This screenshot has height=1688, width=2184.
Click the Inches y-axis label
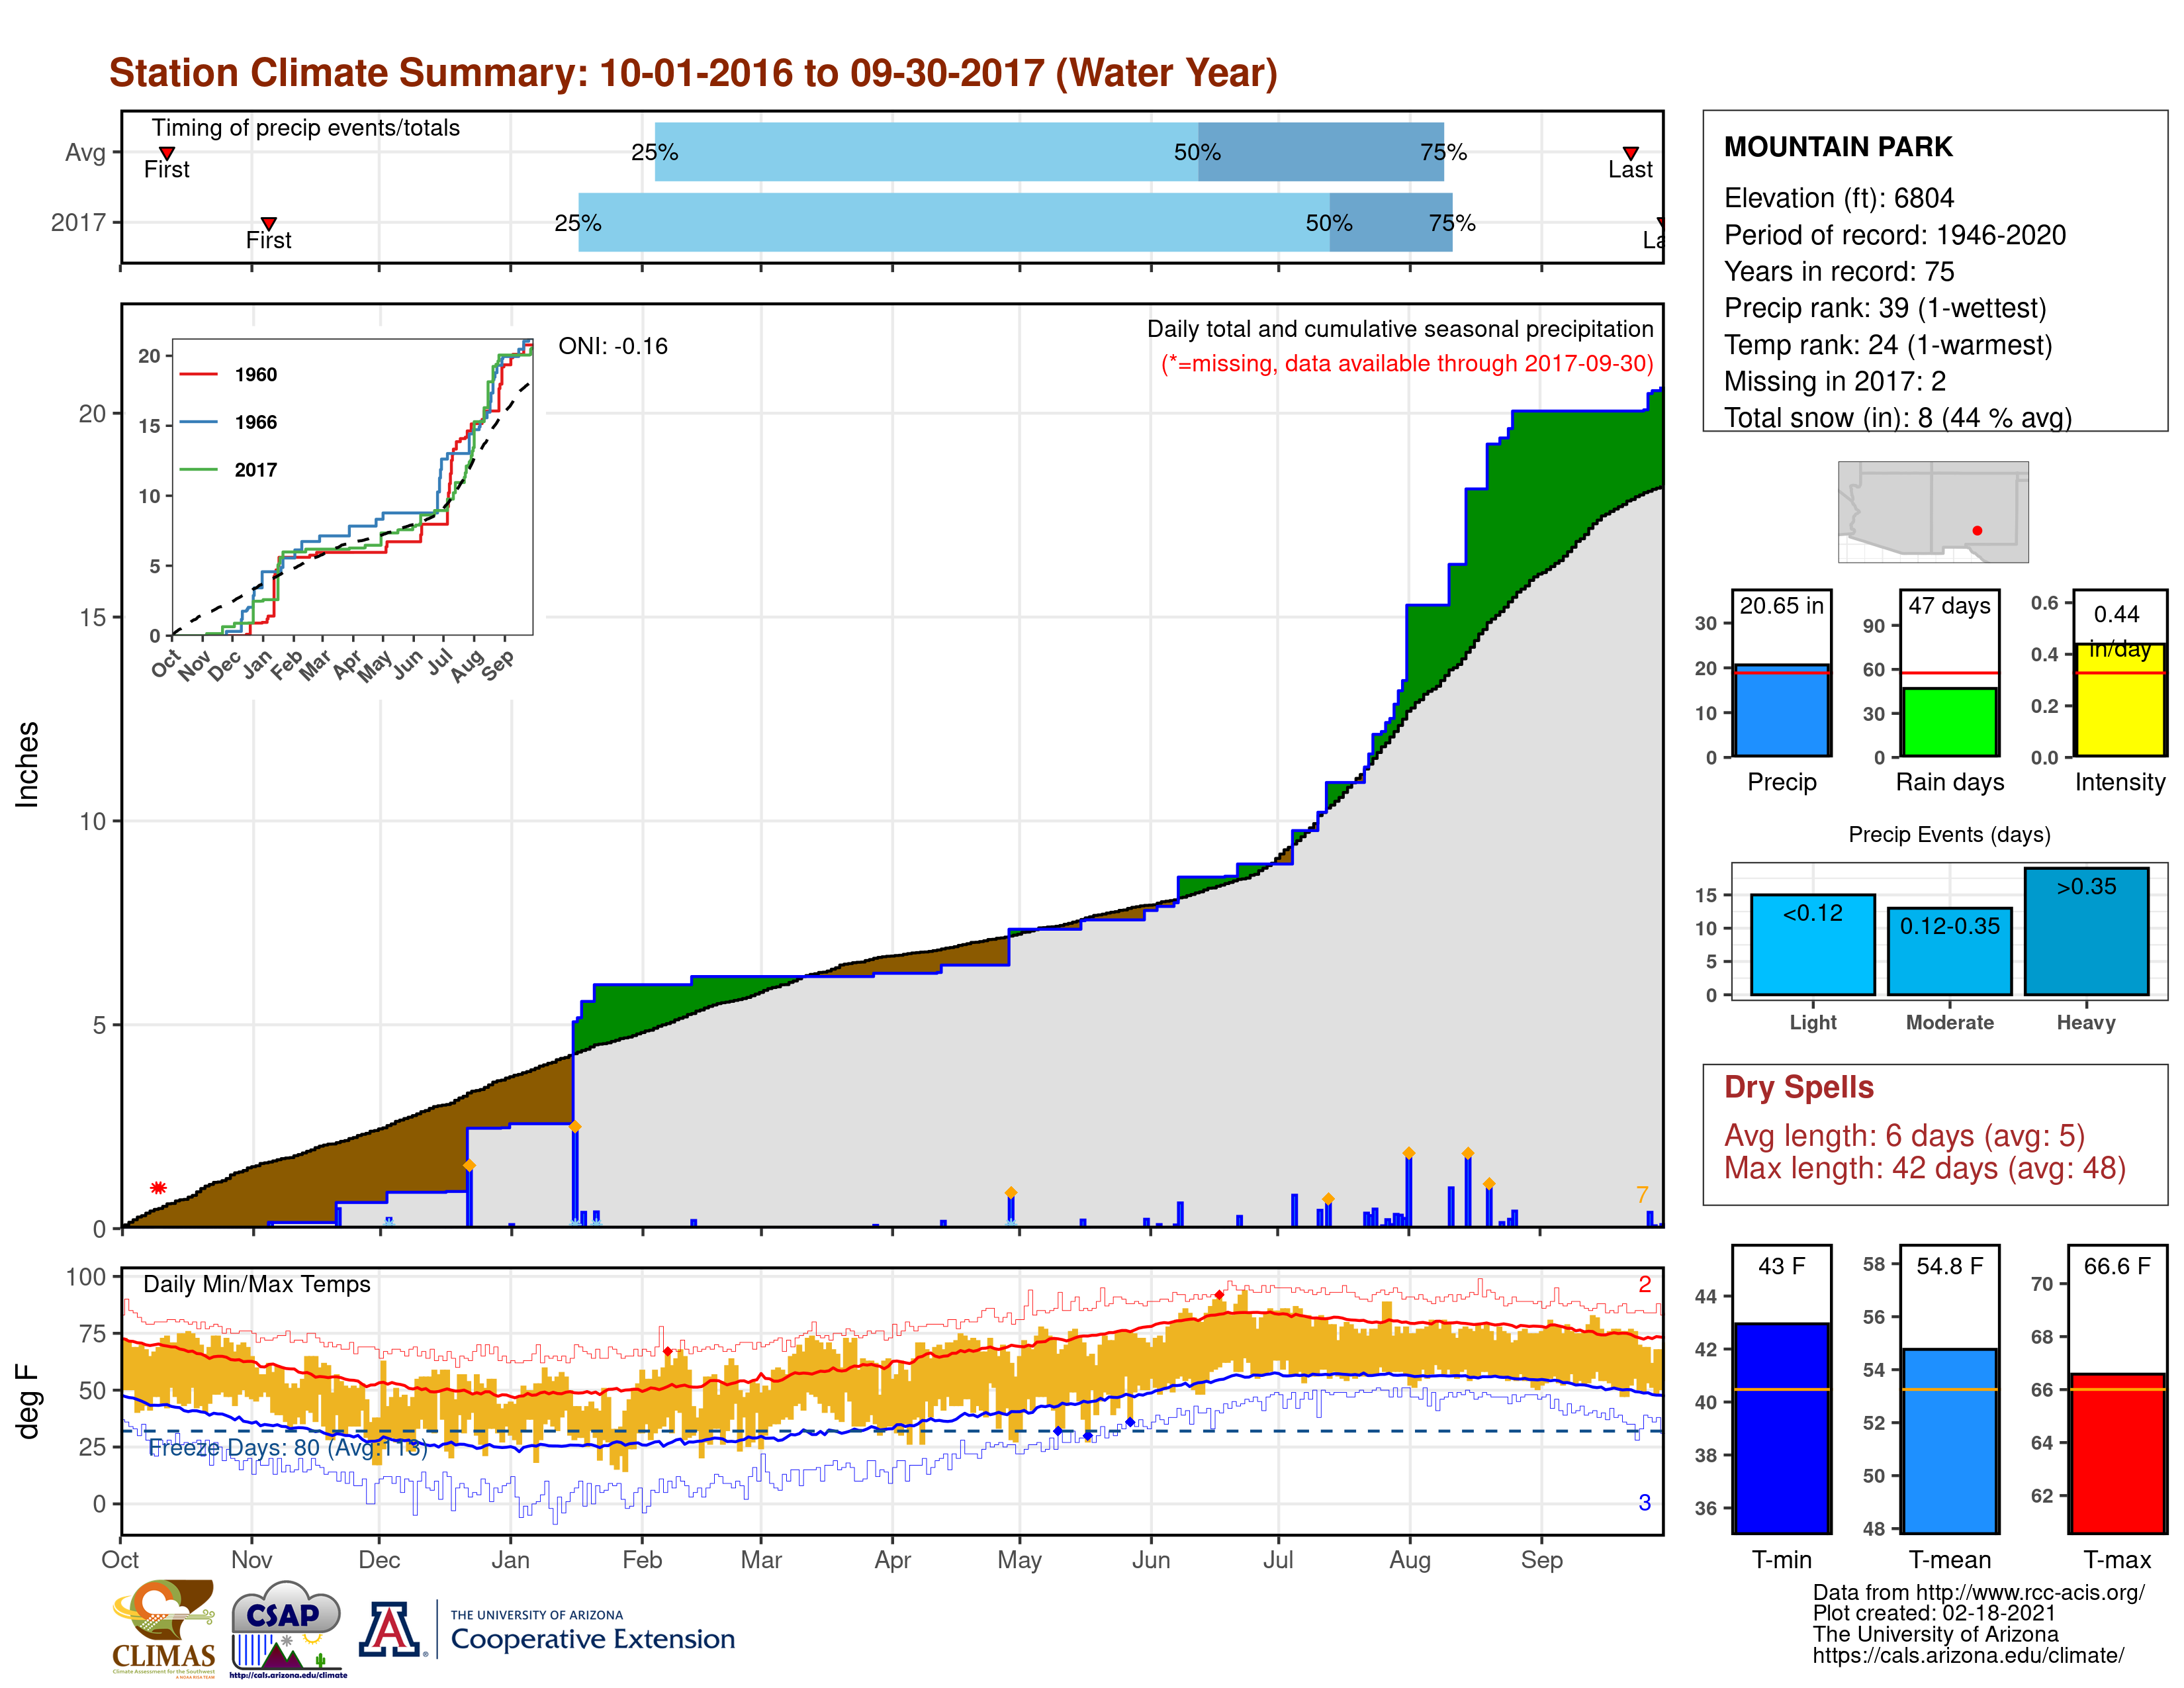[27, 764]
